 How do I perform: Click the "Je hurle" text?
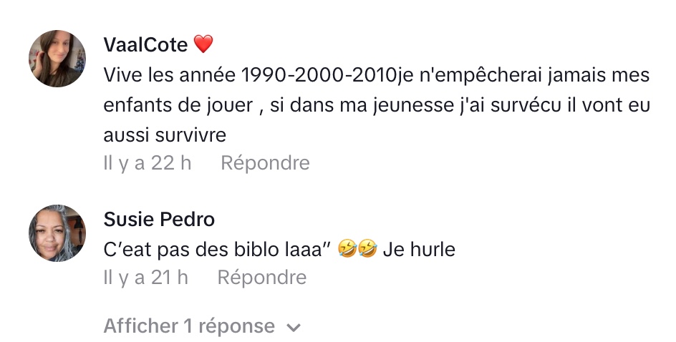coord(419,250)
